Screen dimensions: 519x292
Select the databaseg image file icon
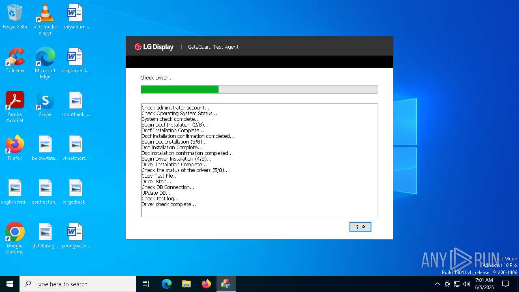(45, 236)
